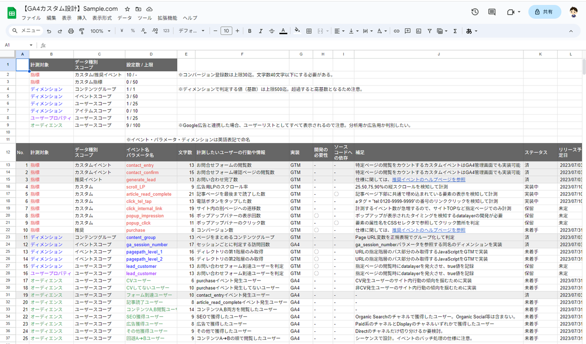This screenshot has width=586, height=344.
Task: Open the borders tool
Action: [309, 31]
